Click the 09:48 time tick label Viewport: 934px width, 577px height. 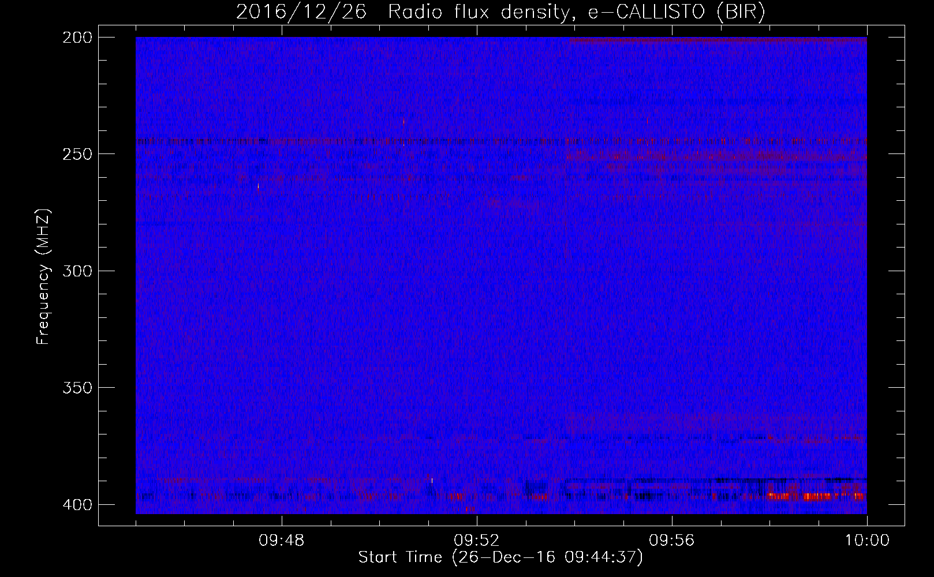[x=282, y=541]
